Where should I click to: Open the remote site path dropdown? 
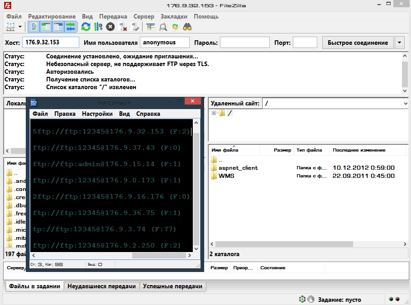click(405, 104)
